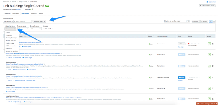
Task: Change the Guest post strategy dropdown
Action: pos(161,44)
